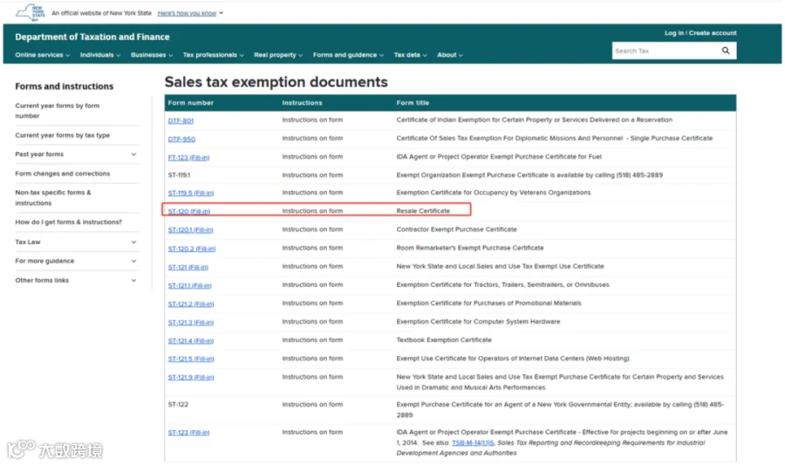Open the ST-120.1 (Fill-in) form
This screenshot has height=465, width=785.
[191, 229]
